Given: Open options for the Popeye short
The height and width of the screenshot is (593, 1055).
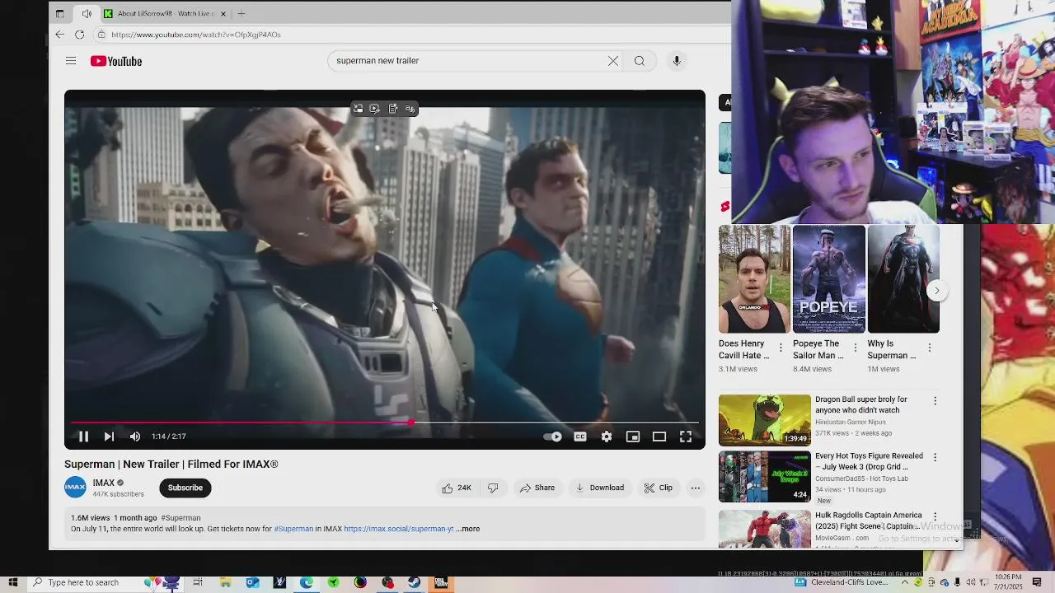Looking at the screenshot, I should coord(855,348).
